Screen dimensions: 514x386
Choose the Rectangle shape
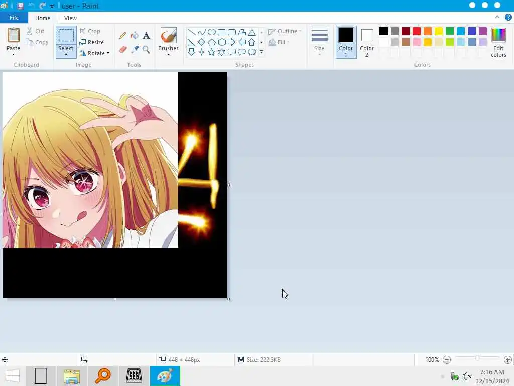click(x=221, y=32)
